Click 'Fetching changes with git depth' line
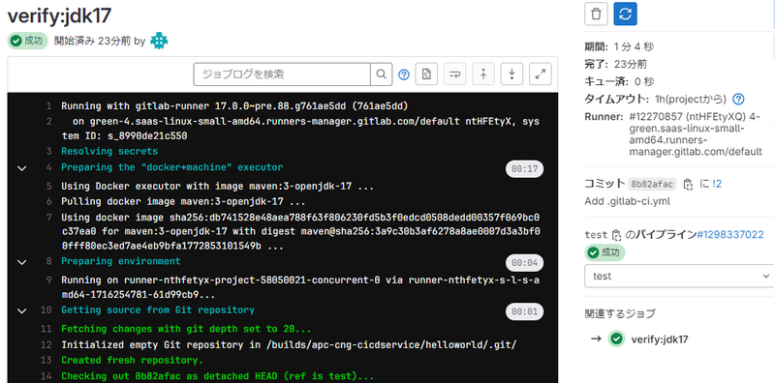The height and width of the screenshot is (383, 775). click(x=186, y=329)
